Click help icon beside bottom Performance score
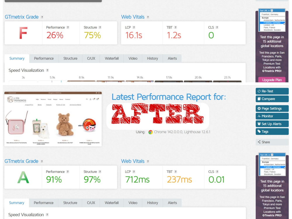 [68, 172]
